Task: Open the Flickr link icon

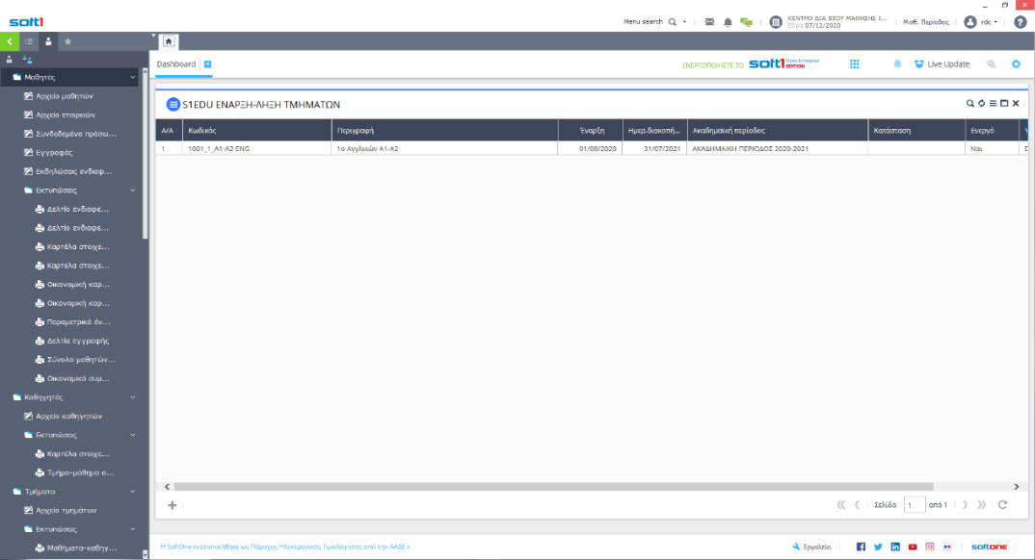Action: click(947, 547)
